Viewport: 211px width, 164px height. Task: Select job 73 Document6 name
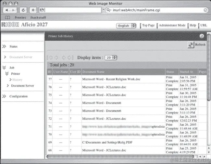click(x=102, y=111)
